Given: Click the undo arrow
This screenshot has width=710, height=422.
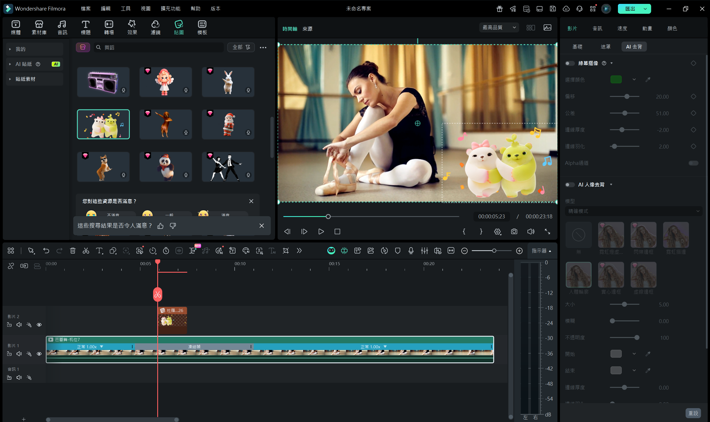Looking at the screenshot, I should tap(46, 250).
